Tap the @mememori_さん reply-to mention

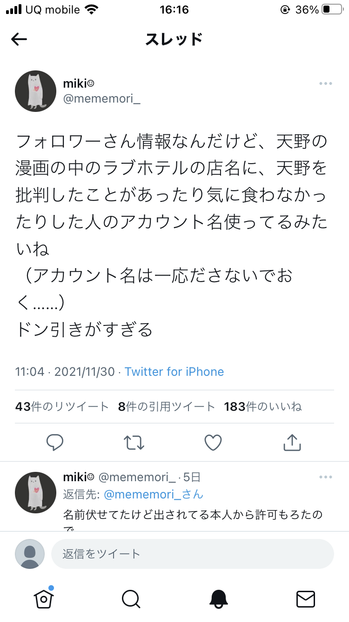pos(154,494)
